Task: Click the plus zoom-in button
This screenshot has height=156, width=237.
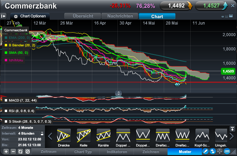Action: [6, 152]
